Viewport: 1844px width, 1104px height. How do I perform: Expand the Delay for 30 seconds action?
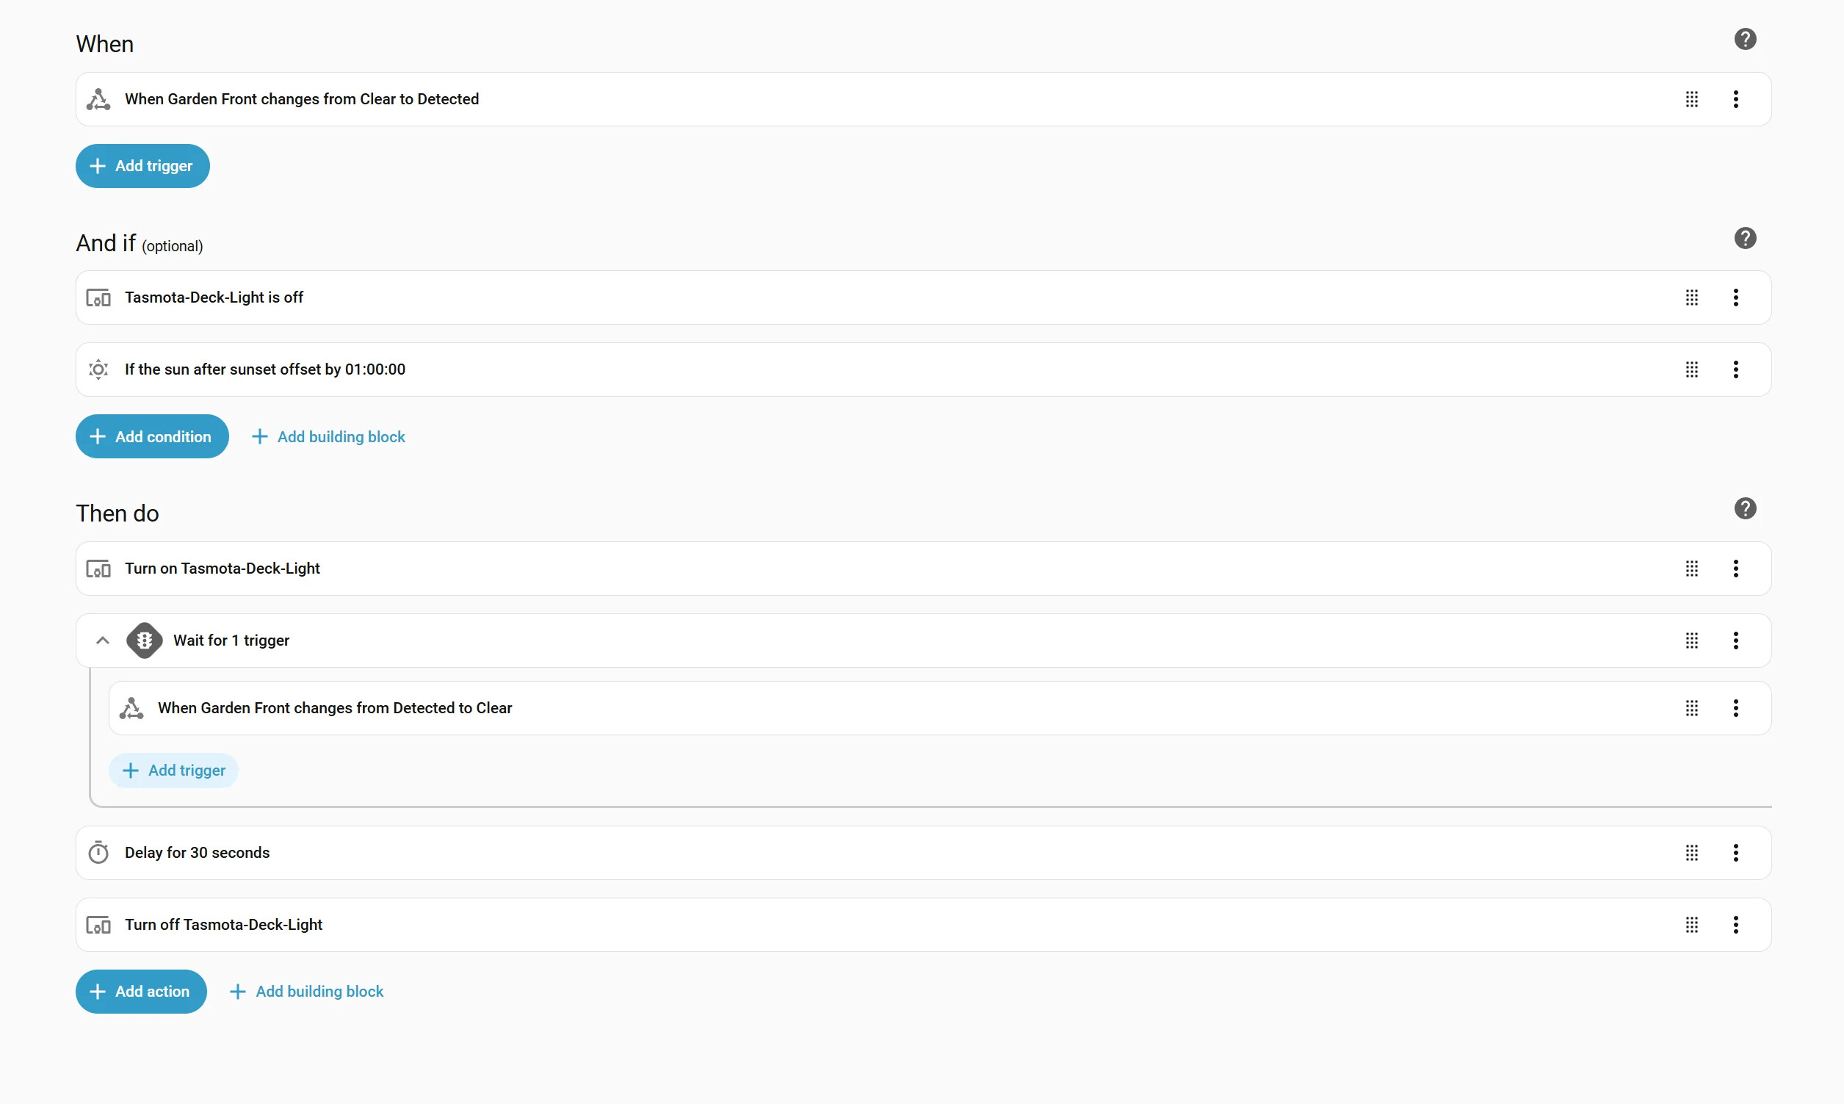pos(197,853)
